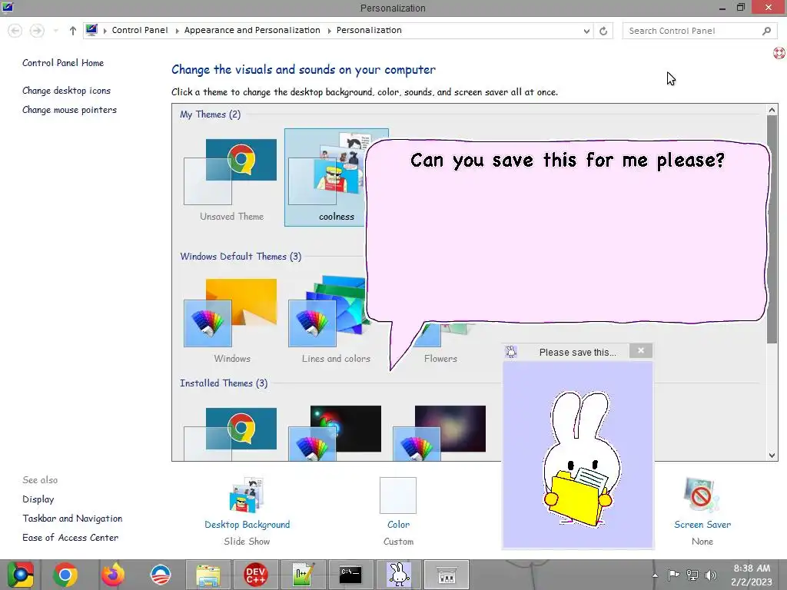Click the volume speaker tray icon
The image size is (787, 590).
[x=711, y=575]
